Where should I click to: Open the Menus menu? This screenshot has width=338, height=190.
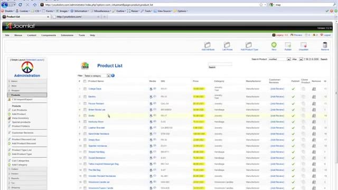18,35
